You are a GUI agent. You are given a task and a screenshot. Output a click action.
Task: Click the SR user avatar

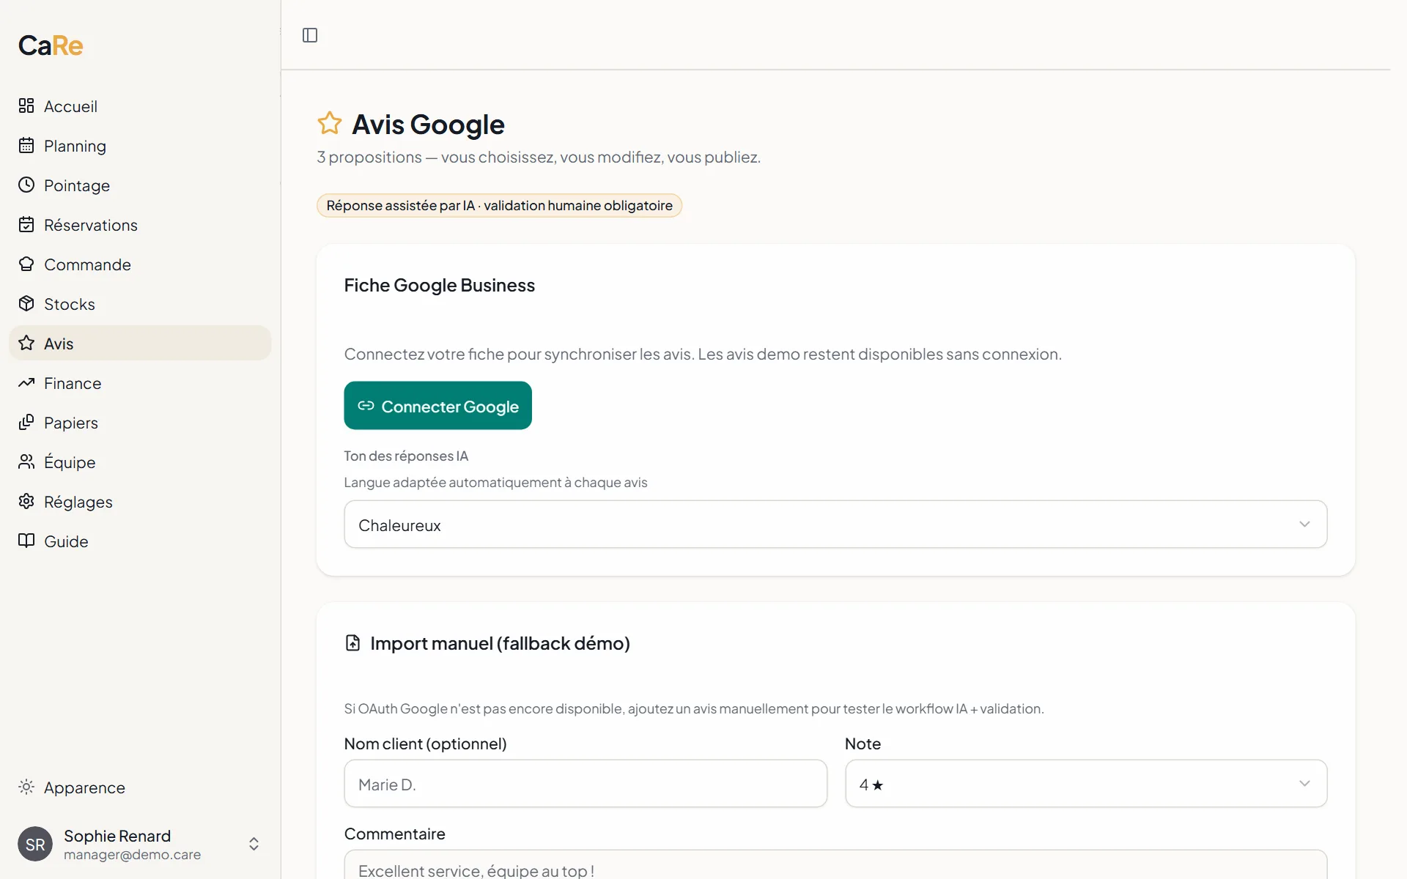(35, 844)
